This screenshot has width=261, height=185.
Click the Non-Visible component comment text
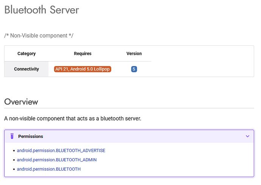pos(39,35)
